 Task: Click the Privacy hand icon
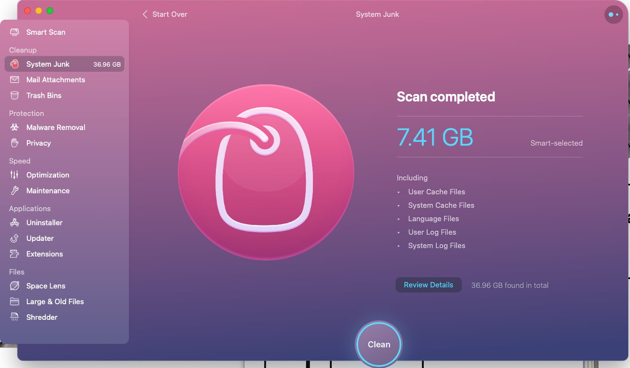coord(15,143)
